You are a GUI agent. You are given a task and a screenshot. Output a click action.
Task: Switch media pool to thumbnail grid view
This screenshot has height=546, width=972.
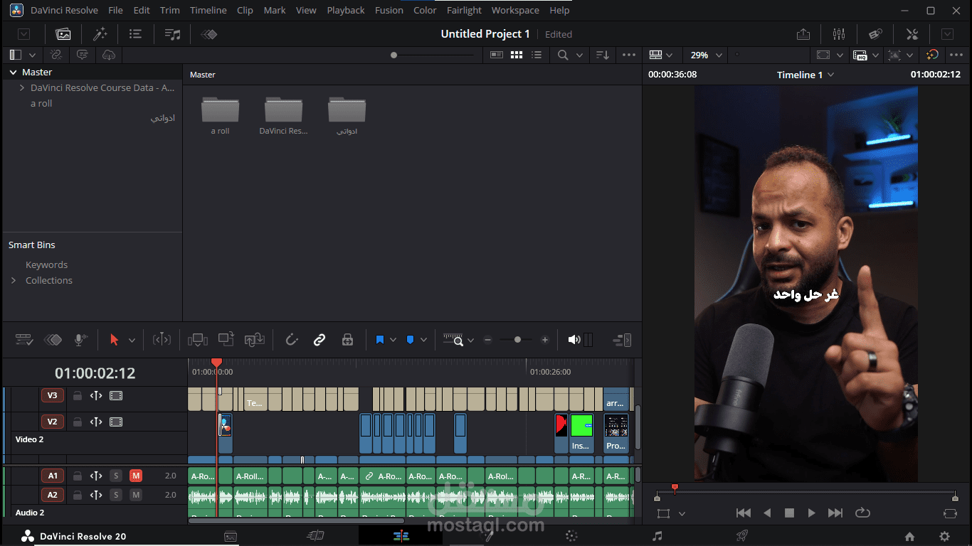517,55
